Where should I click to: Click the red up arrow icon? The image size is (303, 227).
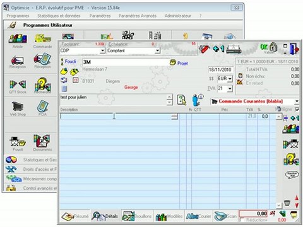(297, 198)
